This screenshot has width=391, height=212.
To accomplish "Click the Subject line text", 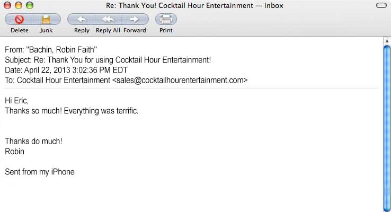I will (x=108, y=60).
